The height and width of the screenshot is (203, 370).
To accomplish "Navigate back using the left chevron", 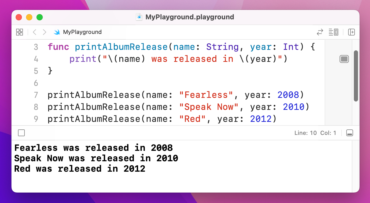I will pyautogui.click(x=34, y=32).
